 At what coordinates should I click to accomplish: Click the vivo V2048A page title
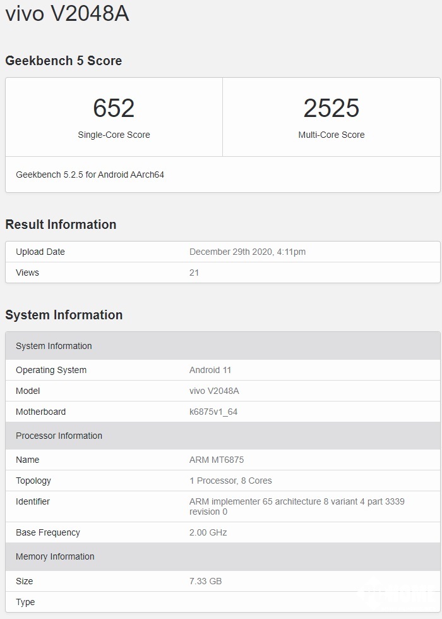pyautogui.click(x=67, y=14)
